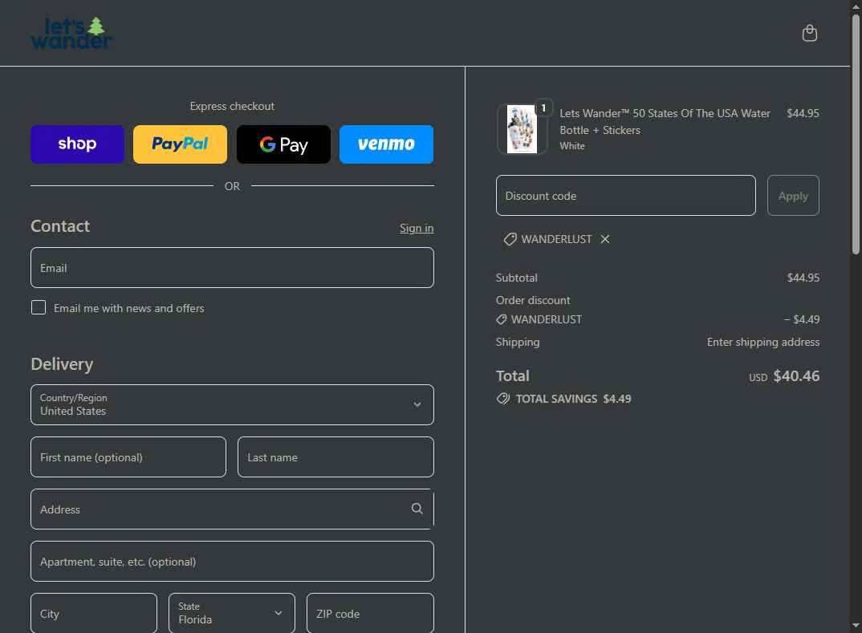Apply the discount code
The image size is (862, 633).
pyautogui.click(x=793, y=196)
